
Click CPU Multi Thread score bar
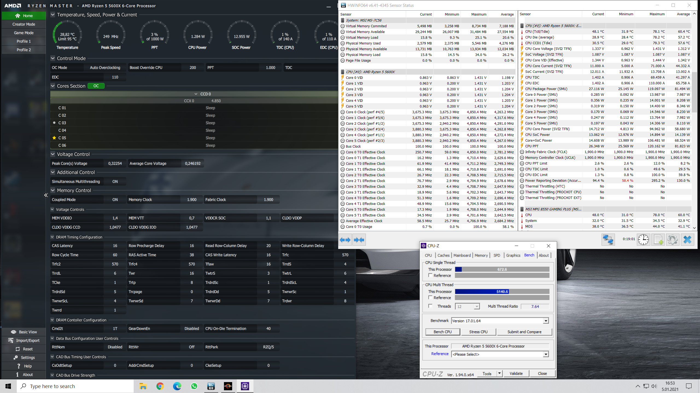point(502,291)
